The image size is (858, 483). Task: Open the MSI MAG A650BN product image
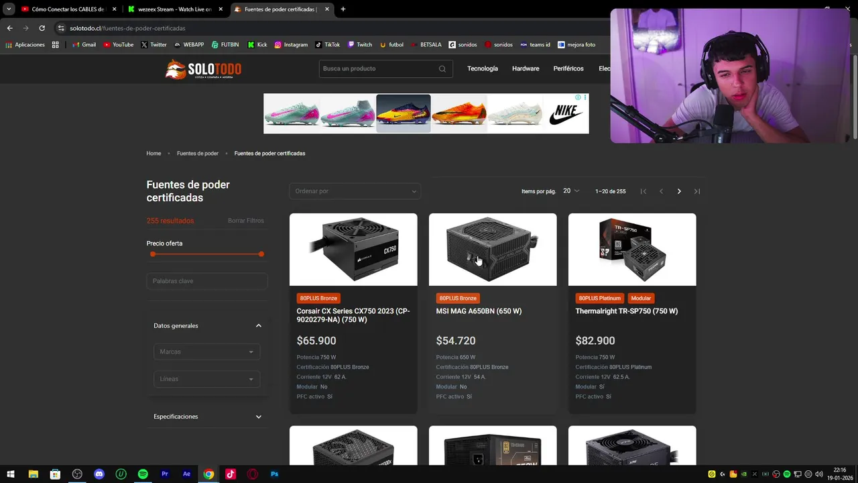coord(493,250)
